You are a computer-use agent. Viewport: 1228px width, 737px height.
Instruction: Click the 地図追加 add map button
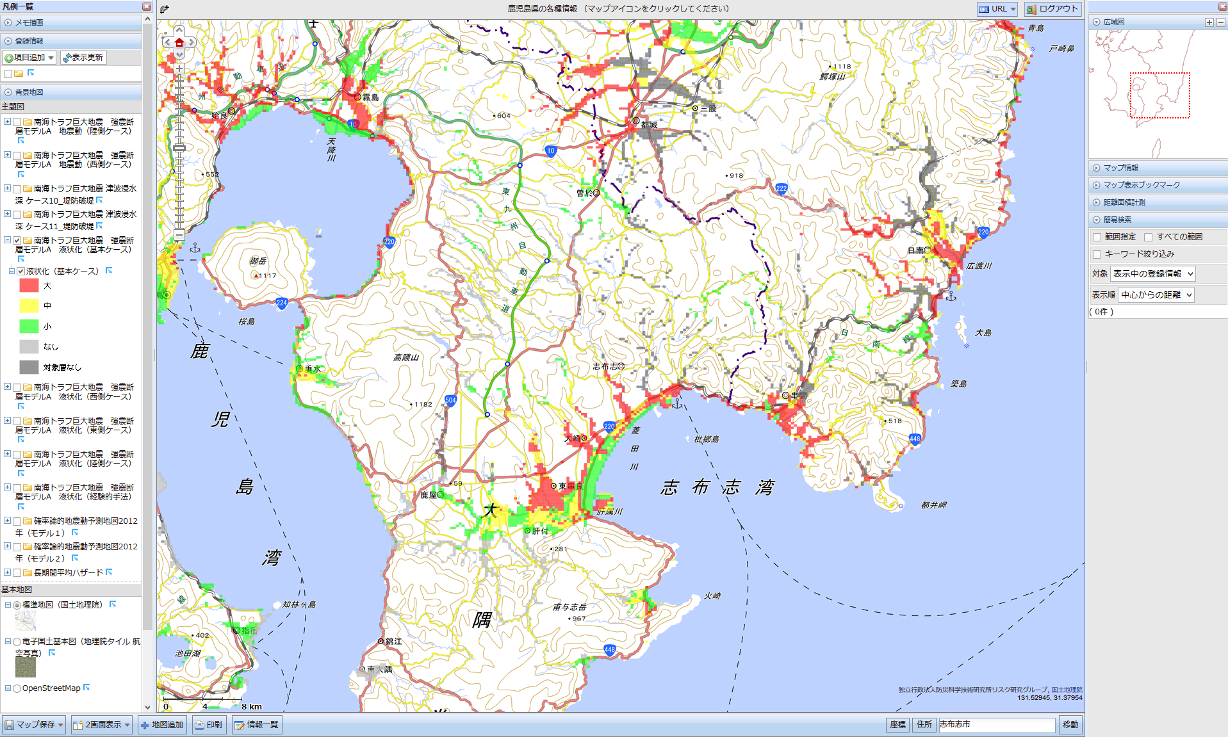(162, 725)
